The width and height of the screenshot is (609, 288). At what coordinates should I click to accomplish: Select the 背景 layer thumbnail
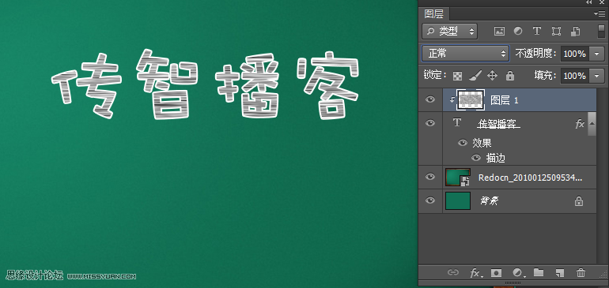tap(457, 200)
